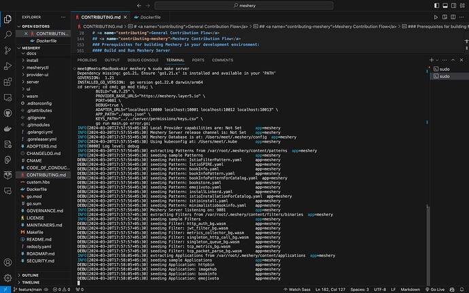Open Dockerfile in the MESHERY tree
Image resolution: width=469 pixels, height=293 pixels.
pos(44,189)
